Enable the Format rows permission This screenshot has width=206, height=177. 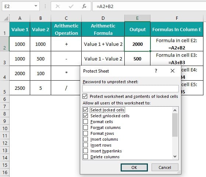pos(85,133)
